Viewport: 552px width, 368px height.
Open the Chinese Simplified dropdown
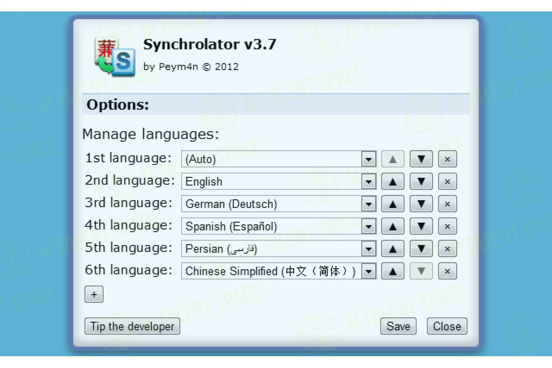(279, 272)
